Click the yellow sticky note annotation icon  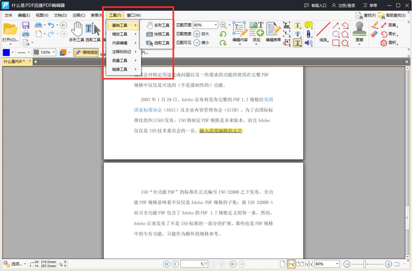tap(309, 24)
